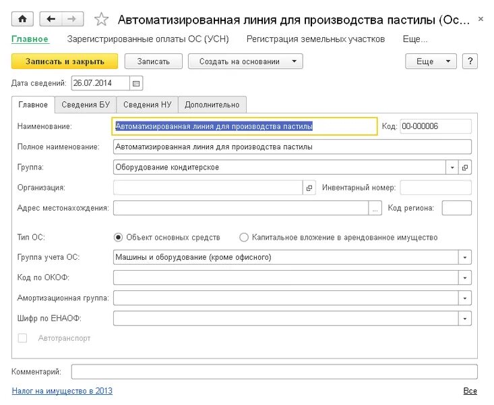Expand the Шифр по ЕНАОФ dropdown
This screenshot has width=494, height=405.
click(x=465, y=319)
